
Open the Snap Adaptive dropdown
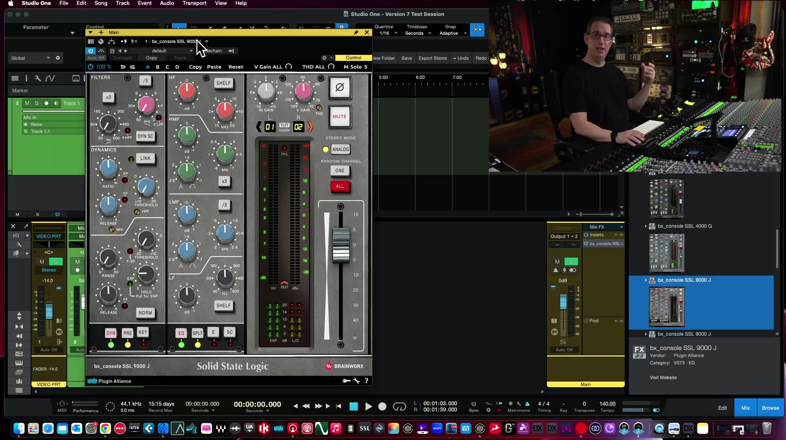(x=452, y=33)
